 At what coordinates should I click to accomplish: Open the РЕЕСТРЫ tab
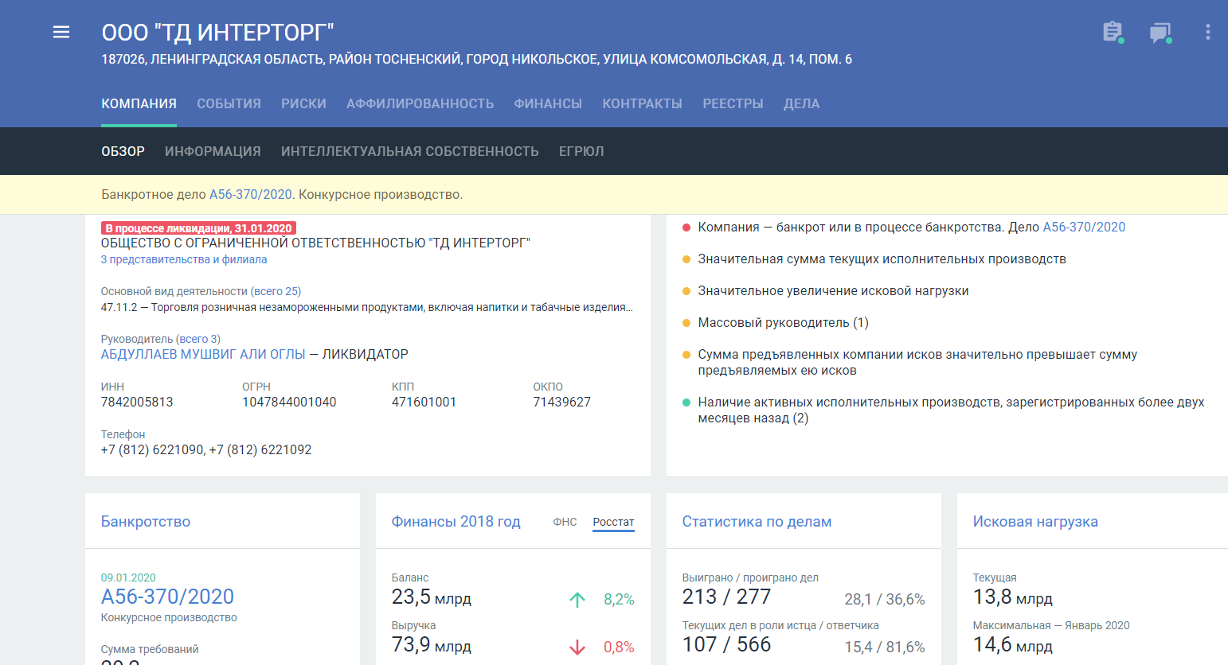tap(733, 103)
